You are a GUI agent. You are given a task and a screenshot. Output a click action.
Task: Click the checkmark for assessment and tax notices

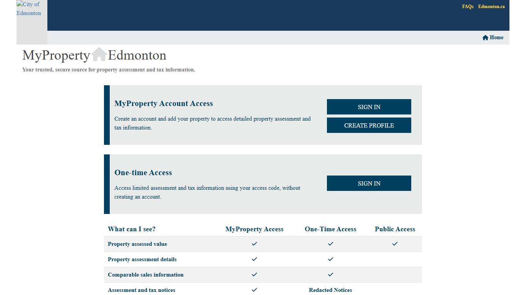tap(254, 290)
